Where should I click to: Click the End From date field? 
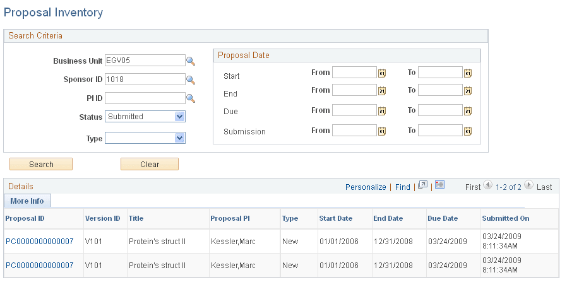pyautogui.click(x=354, y=90)
